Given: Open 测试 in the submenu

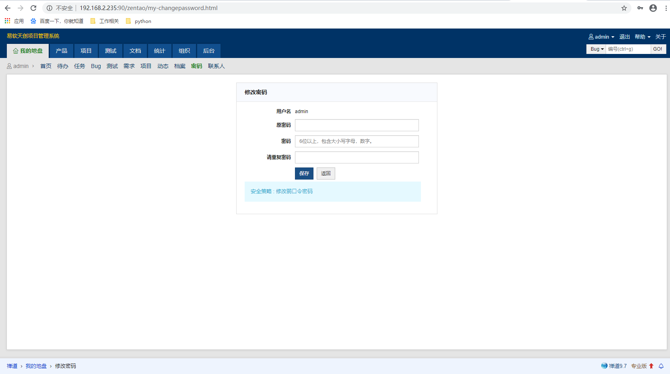Looking at the screenshot, I should click(112, 66).
